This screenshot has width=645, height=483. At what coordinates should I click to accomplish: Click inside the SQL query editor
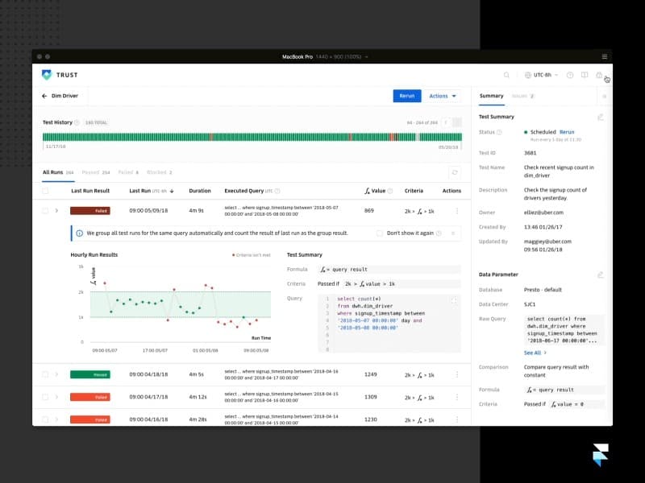coord(389,324)
